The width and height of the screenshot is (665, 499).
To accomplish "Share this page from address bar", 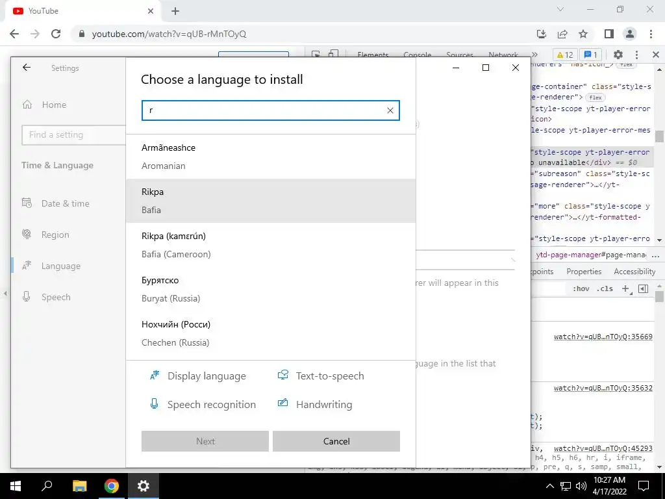I will [563, 34].
